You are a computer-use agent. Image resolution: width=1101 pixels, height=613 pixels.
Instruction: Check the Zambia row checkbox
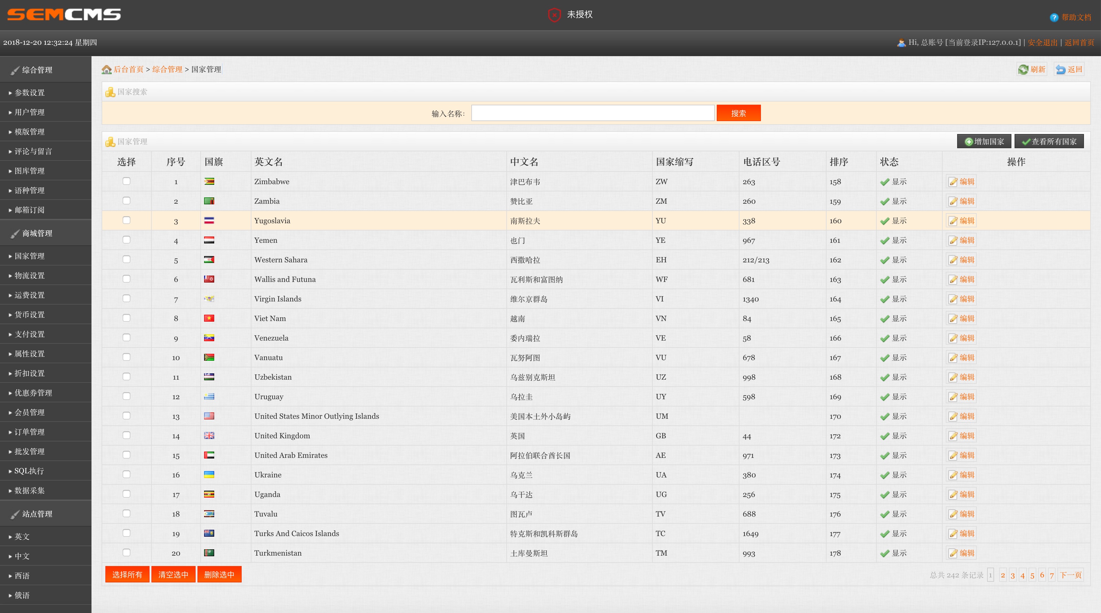coord(127,201)
